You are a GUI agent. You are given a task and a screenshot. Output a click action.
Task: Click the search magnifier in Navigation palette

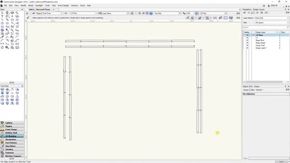coord(288,27)
